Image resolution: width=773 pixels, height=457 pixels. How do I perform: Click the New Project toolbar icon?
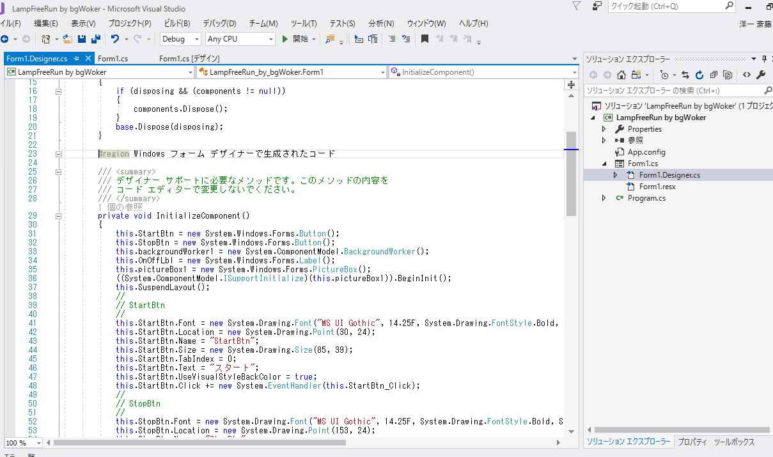click(x=46, y=39)
